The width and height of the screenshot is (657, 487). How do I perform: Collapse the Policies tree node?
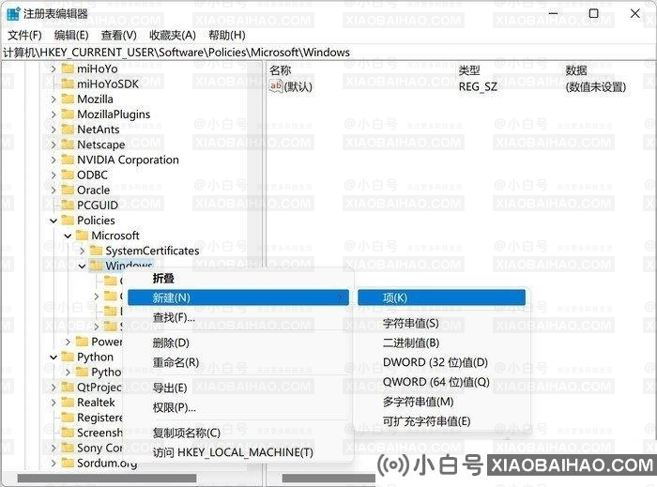tap(53, 221)
